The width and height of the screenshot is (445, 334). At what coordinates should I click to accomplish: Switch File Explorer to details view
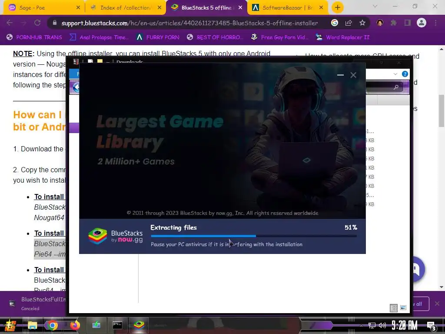point(394,308)
